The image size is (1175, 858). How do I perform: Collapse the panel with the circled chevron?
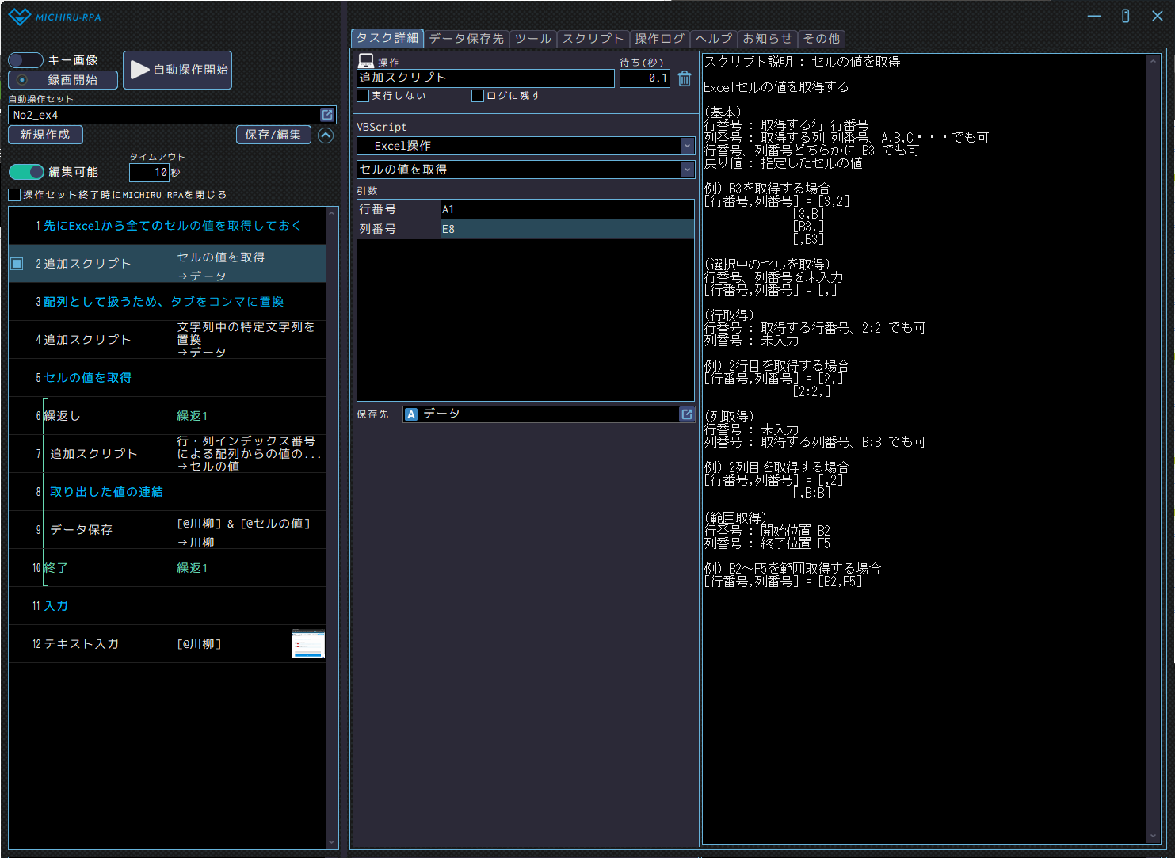[326, 135]
